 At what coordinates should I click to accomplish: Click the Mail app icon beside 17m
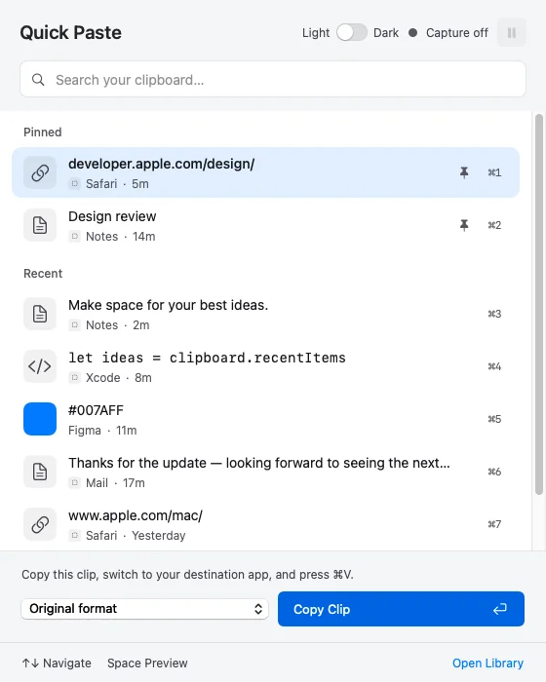[x=74, y=482]
